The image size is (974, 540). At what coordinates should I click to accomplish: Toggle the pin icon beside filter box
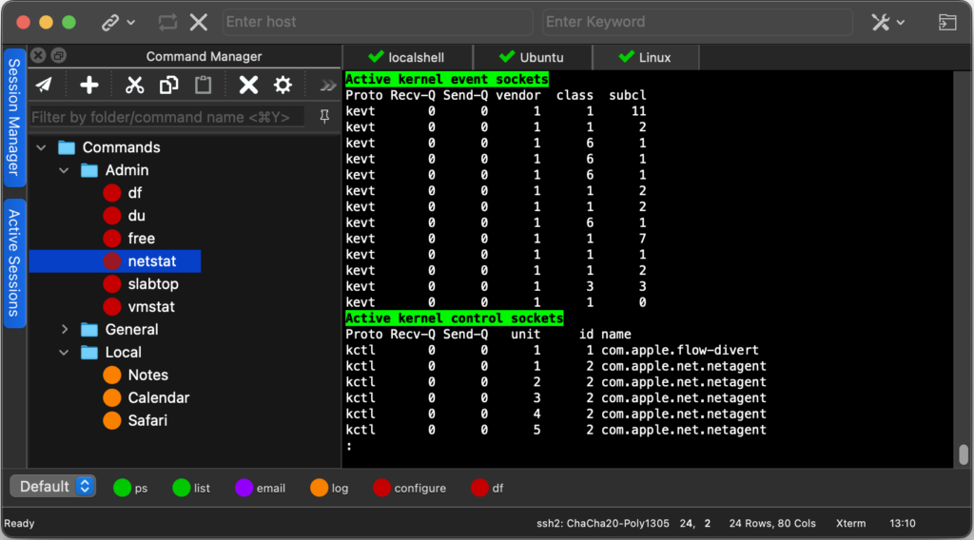(x=324, y=117)
